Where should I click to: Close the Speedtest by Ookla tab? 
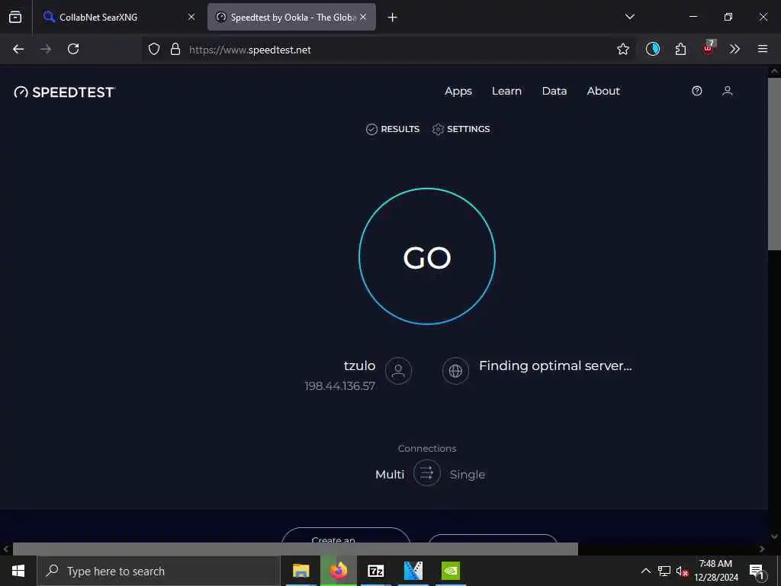363,17
